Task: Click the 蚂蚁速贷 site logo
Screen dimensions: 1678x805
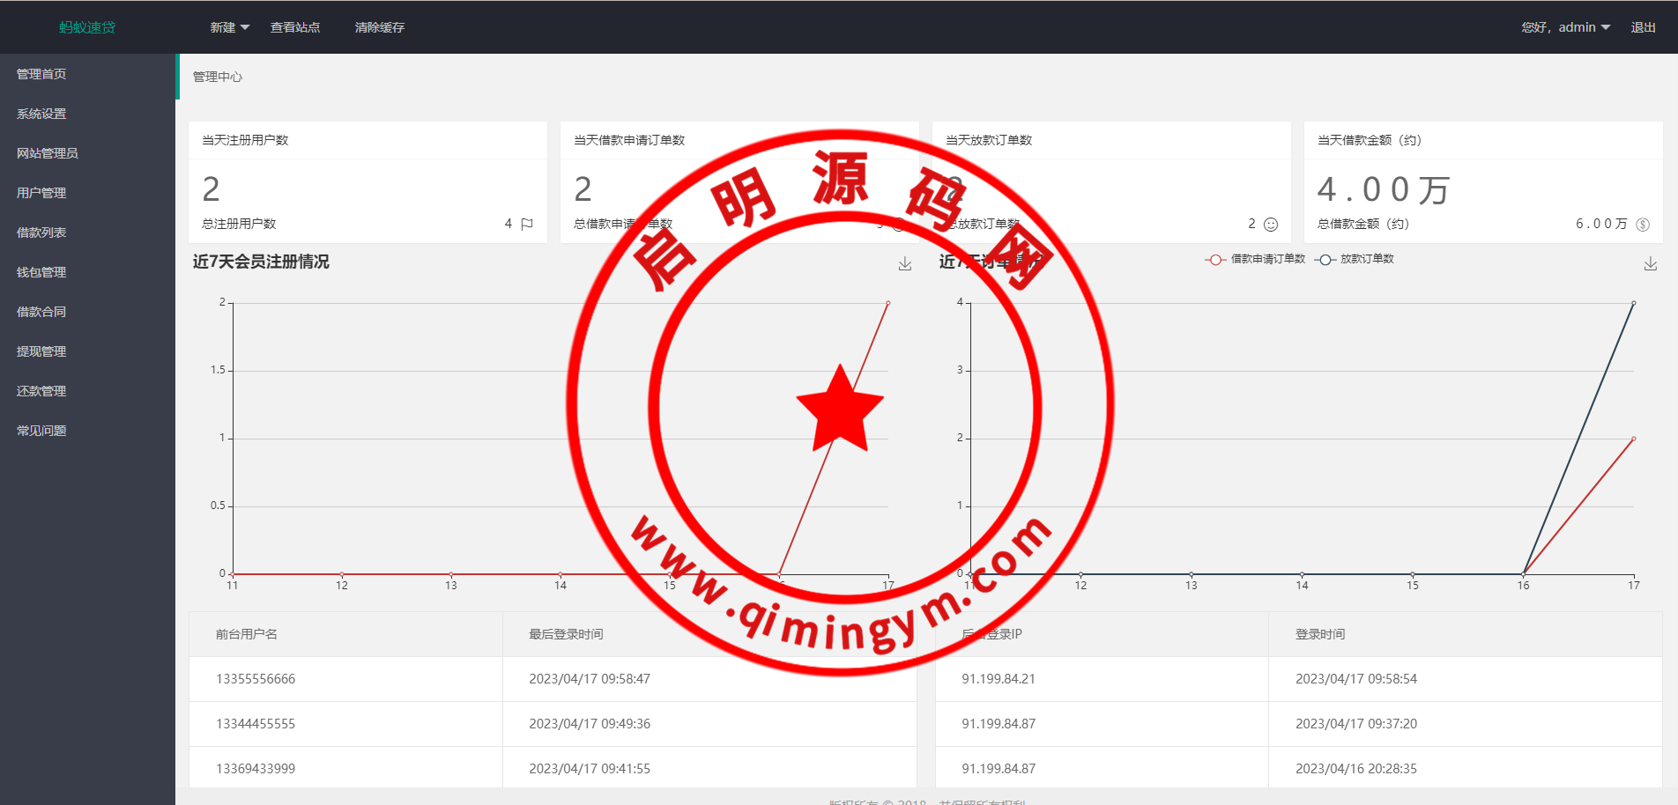Action: point(87,27)
